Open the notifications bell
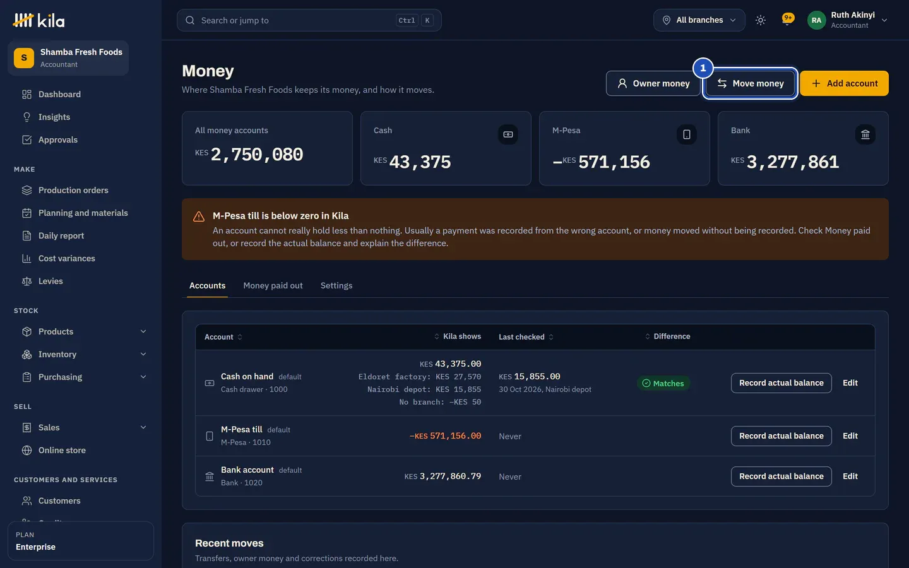 787,20
